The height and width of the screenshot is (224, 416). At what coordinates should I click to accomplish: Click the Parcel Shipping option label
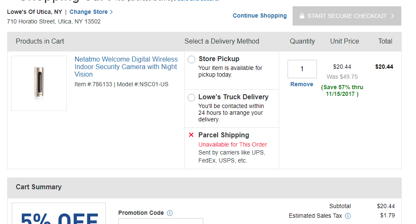coord(224,135)
